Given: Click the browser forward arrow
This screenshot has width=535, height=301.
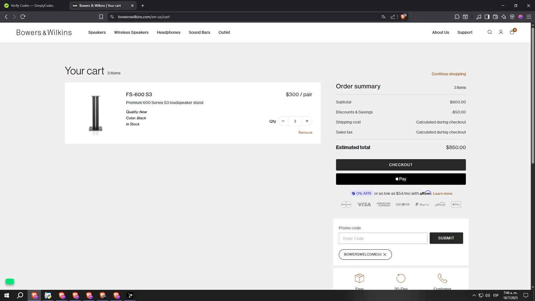Looking at the screenshot, I should pos(14,17).
